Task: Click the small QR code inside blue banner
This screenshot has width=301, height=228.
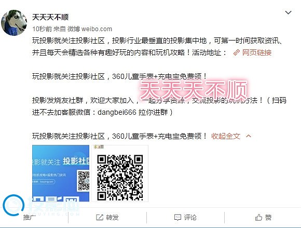Action: coord(83,181)
